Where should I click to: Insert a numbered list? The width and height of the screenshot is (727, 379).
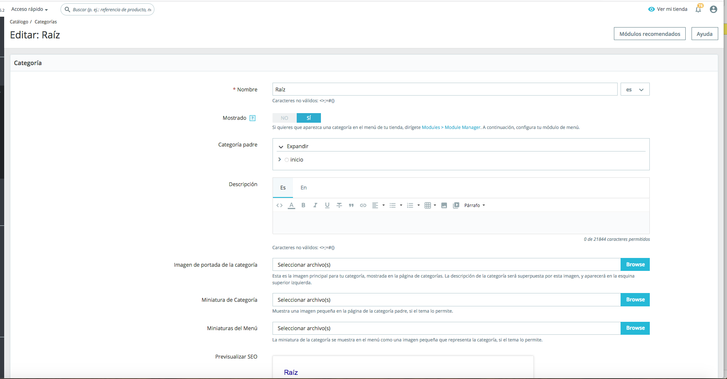click(413, 205)
